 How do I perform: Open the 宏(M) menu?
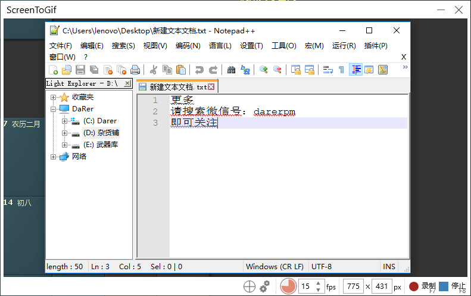314,46
